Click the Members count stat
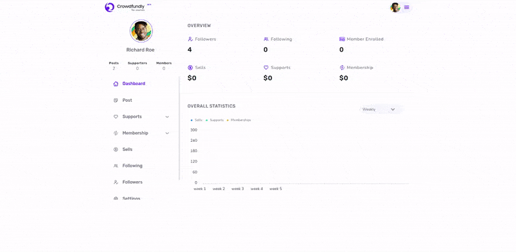 click(164, 66)
